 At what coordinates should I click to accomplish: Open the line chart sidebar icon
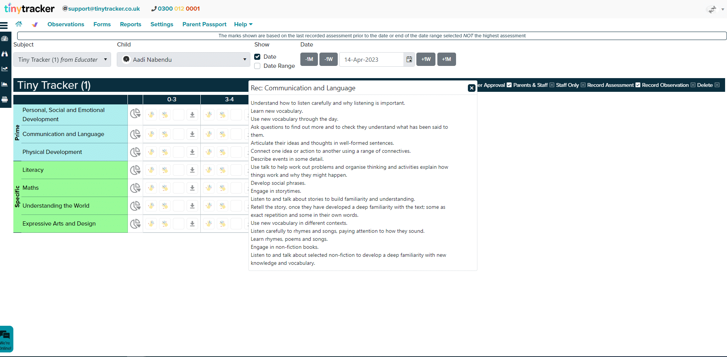click(x=5, y=69)
